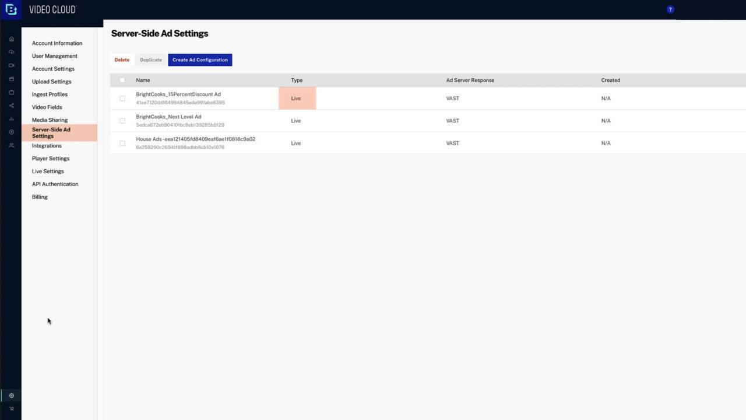This screenshot has height=420, width=746.
Task: Click VAST response of House Ads row
Action: point(452,143)
